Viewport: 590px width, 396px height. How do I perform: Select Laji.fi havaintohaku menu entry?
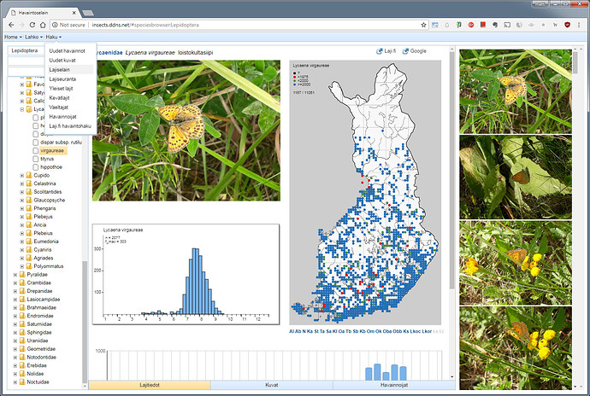pos(70,125)
